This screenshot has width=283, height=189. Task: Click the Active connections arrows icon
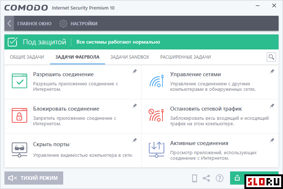click(157, 149)
